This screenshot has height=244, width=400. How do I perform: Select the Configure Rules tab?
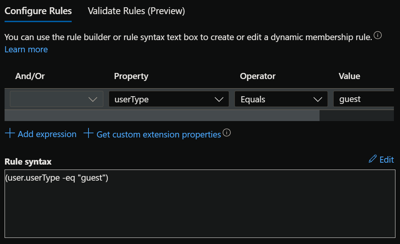coord(38,11)
